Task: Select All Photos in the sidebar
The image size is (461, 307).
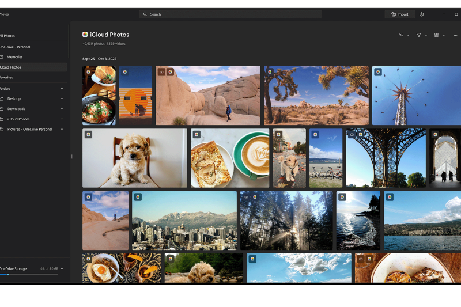Action: pyautogui.click(x=33, y=36)
